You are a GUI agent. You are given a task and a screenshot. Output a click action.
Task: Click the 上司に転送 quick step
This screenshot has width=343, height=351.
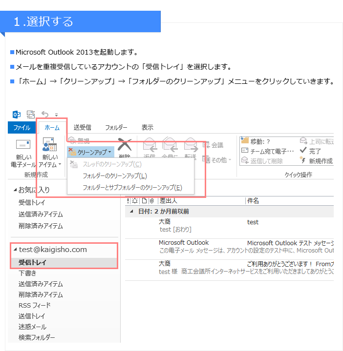[317, 141]
